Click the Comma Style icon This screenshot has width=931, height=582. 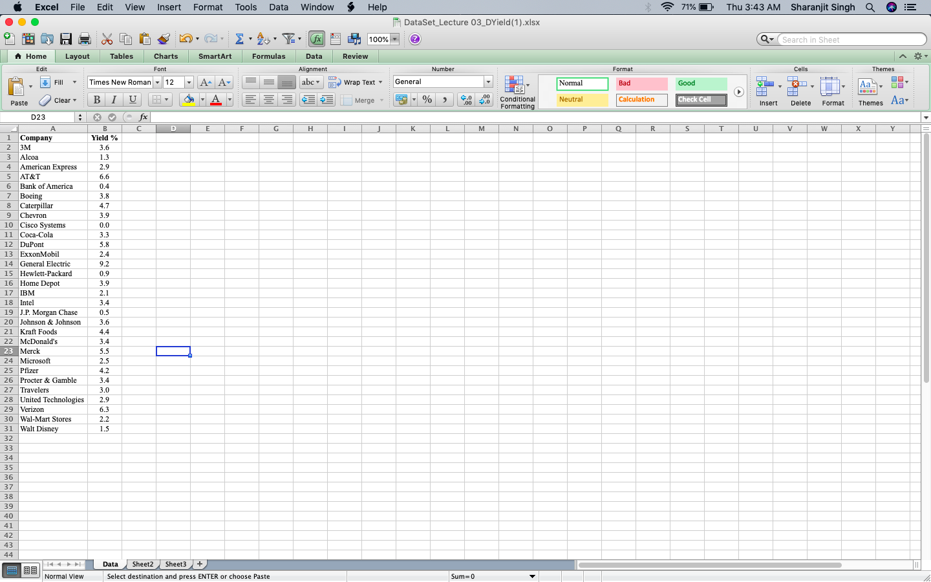(x=445, y=100)
